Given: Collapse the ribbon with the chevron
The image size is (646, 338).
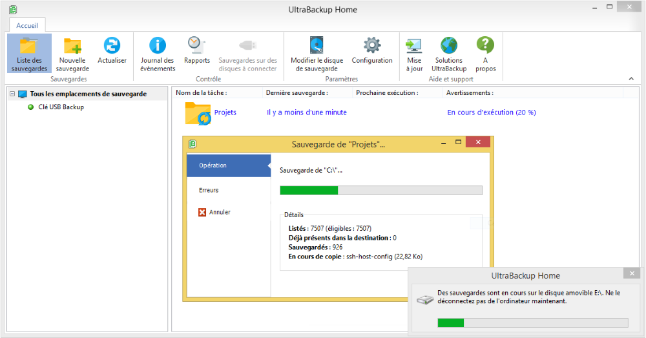Looking at the screenshot, I should coord(631,78).
